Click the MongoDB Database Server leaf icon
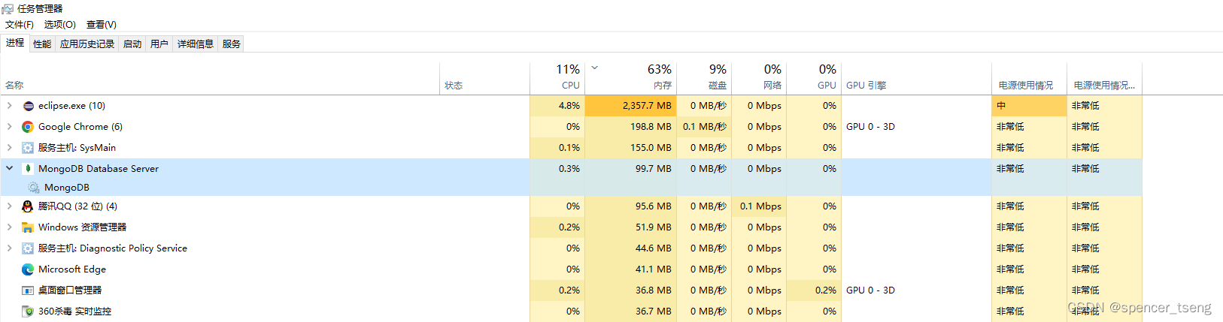 pyautogui.click(x=28, y=169)
